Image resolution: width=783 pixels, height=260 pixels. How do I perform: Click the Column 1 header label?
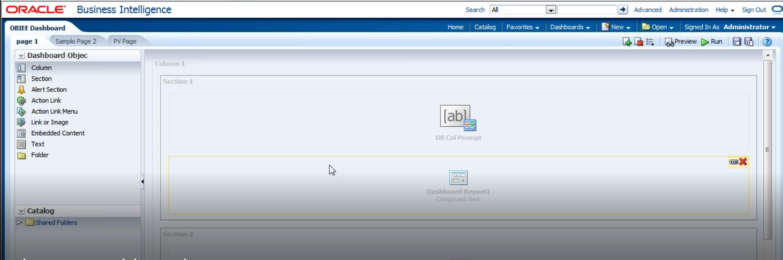click(170, 64)
